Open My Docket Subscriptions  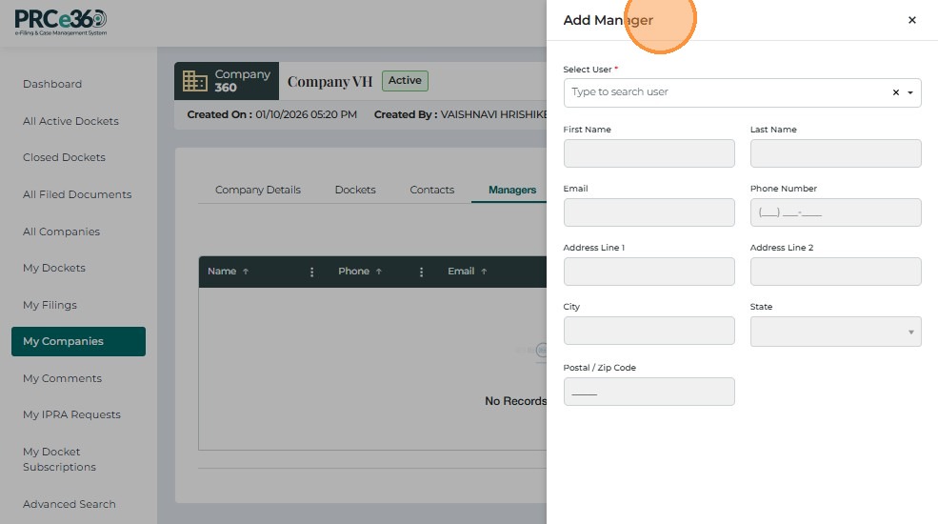point(59,459)
